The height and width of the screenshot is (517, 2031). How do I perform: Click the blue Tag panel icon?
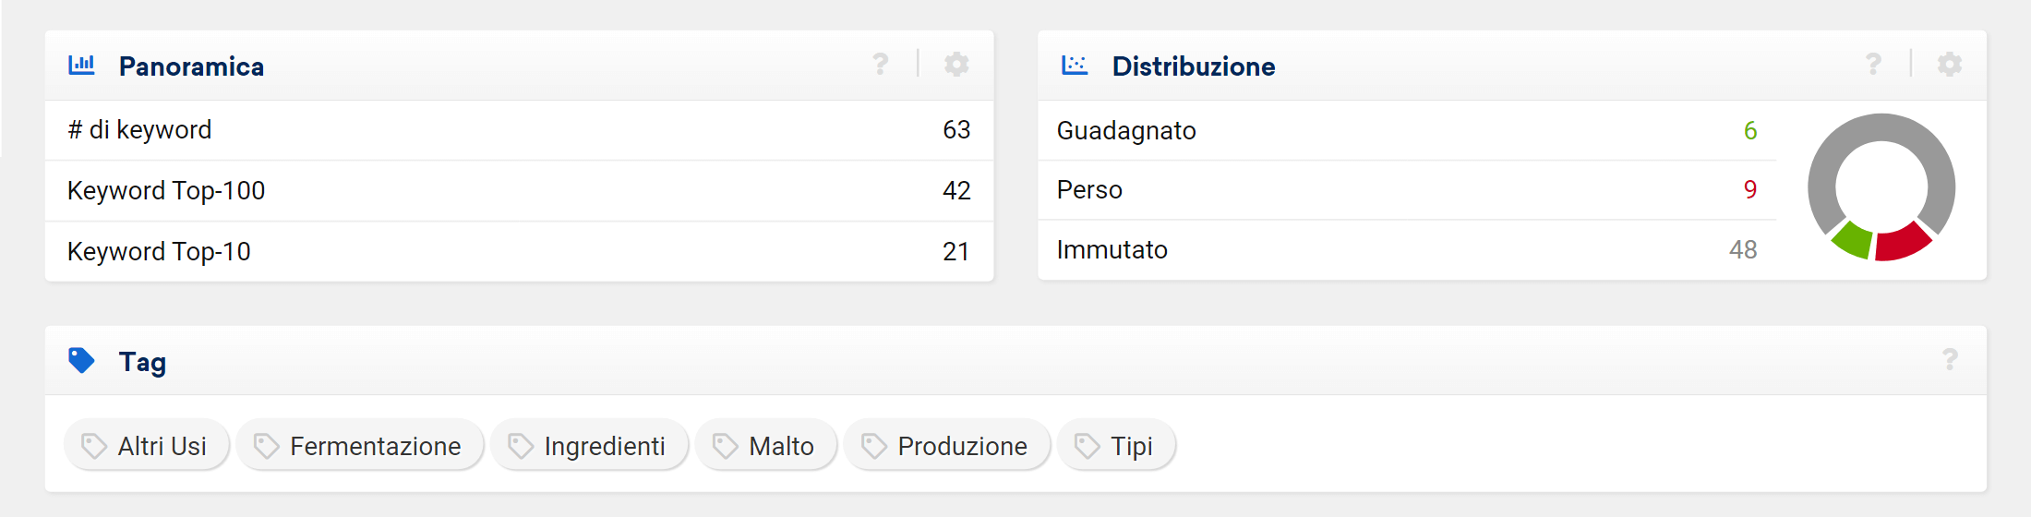pyautogui.click(x=81, y=360)
